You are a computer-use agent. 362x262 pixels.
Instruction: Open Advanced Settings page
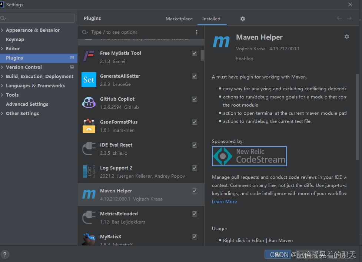click(x=27, y=104)
